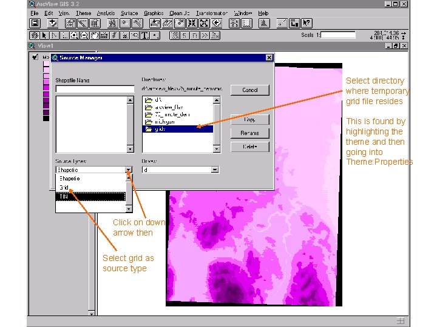Open the Theme menu
The width and height of the screenshot is (437, 327).
(83, 13)
